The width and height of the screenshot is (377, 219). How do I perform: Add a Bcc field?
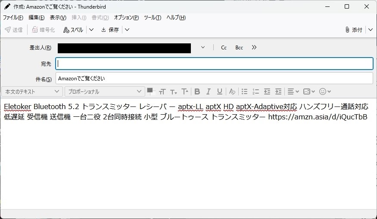pos(239,48)
